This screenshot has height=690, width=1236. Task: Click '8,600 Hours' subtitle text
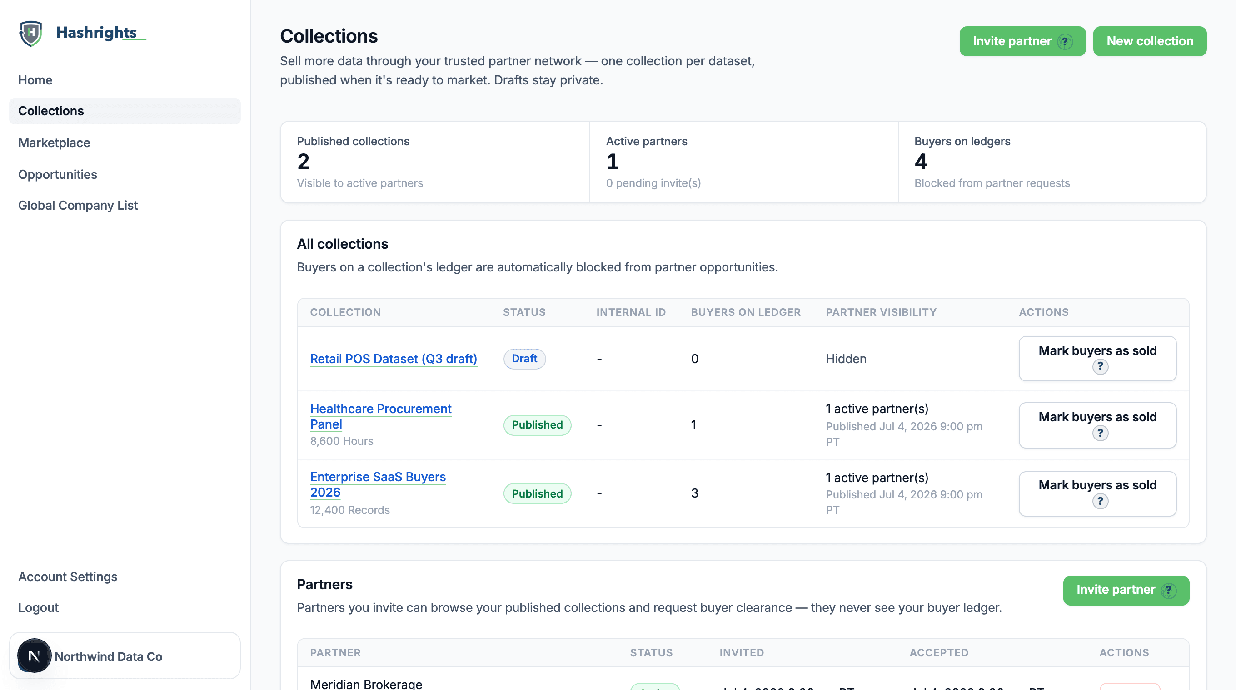pos(342,441)
